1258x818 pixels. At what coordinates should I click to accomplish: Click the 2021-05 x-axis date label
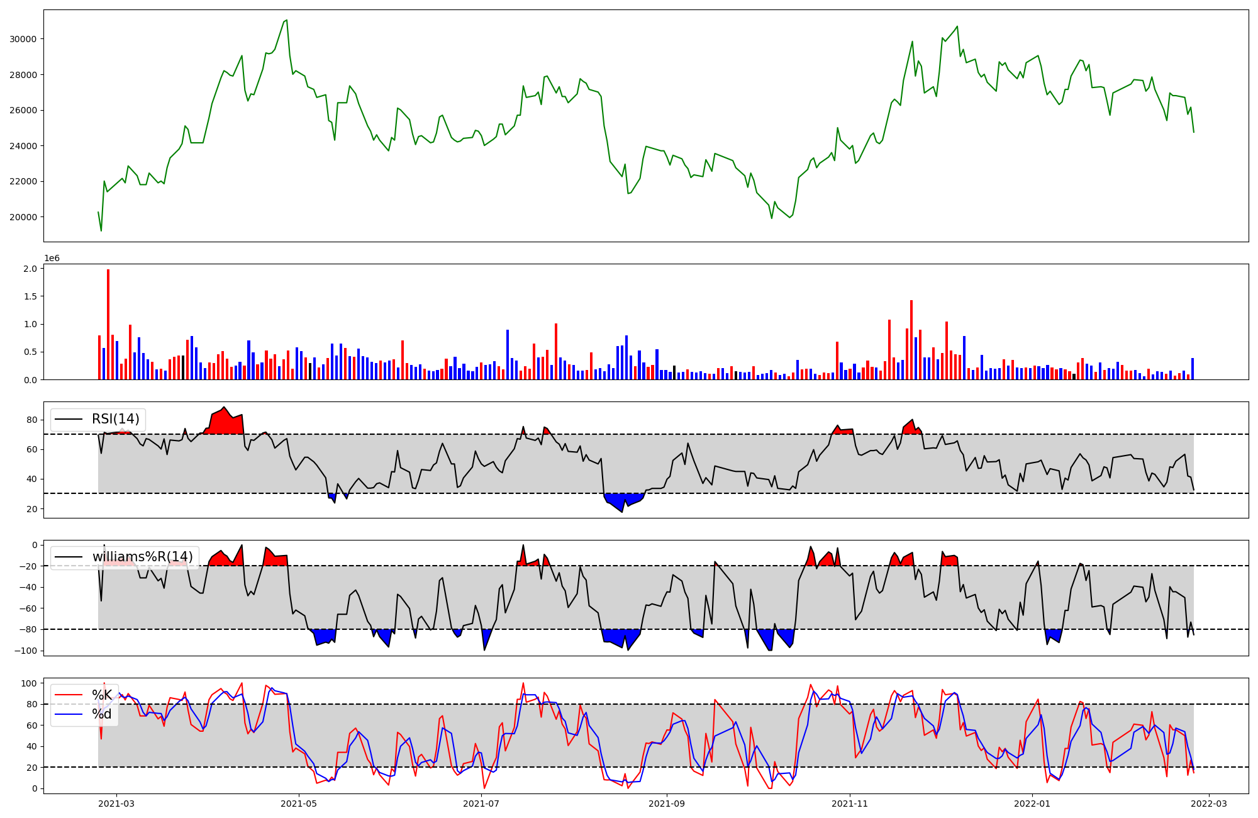click(299, 803)
